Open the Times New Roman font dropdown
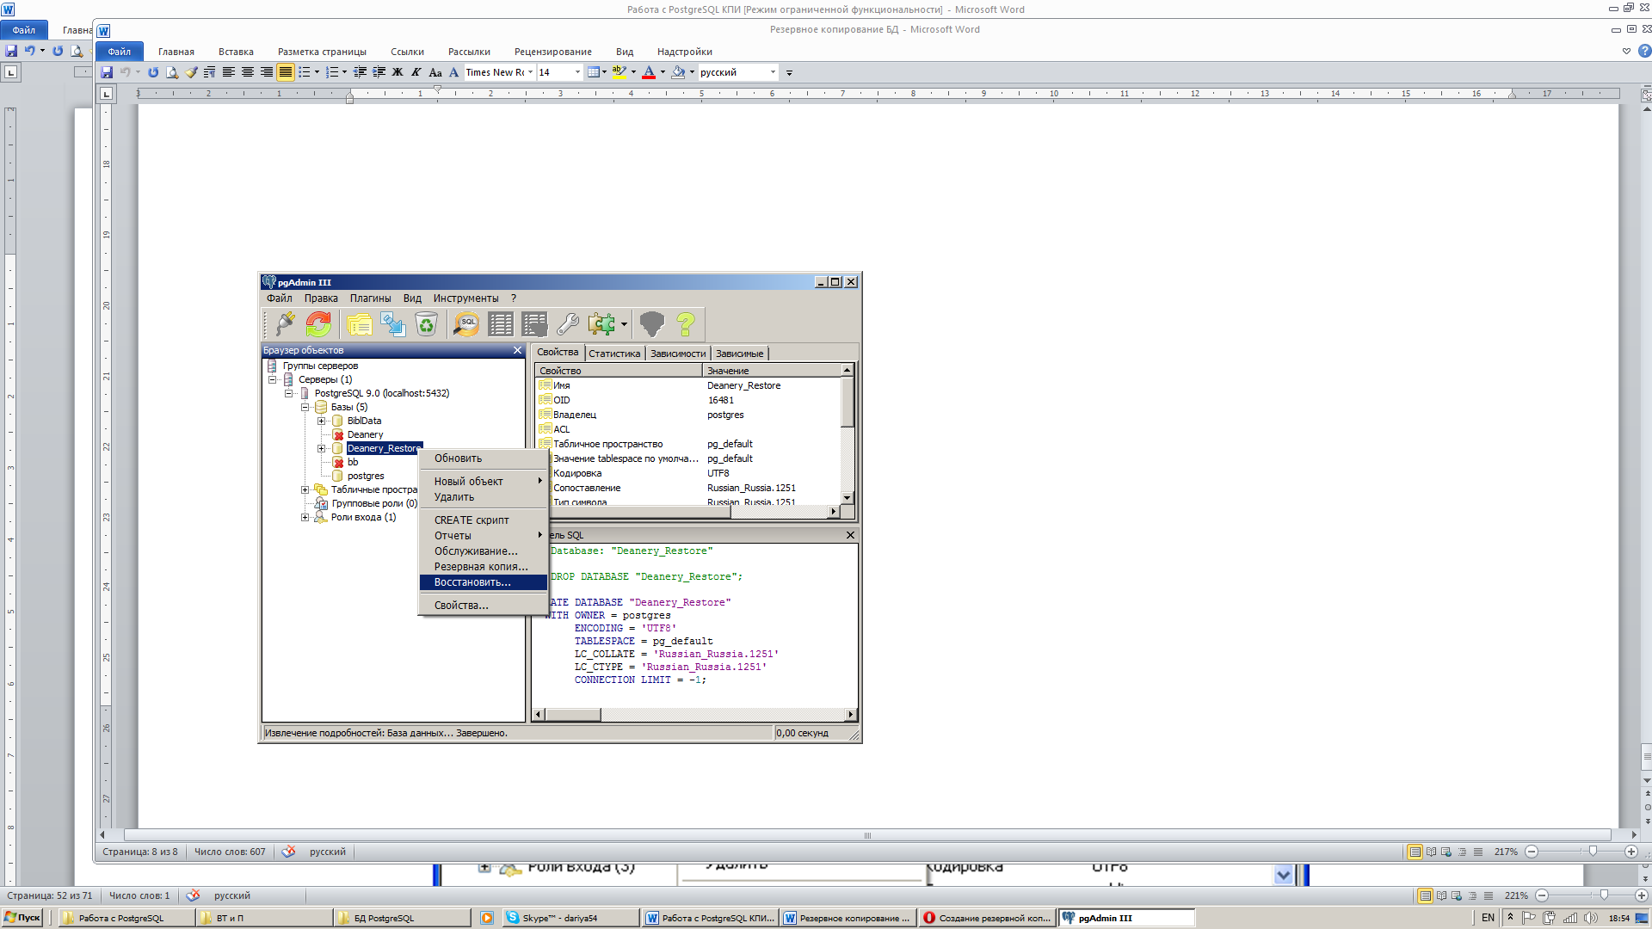 point(530,72)
